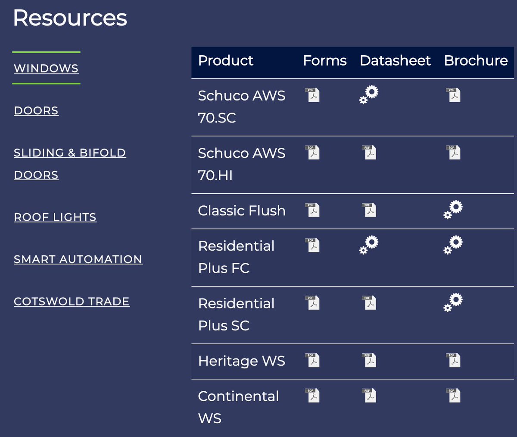Go to the Roof Lights category
This screenshot has width=517, height=437.
point(55,217)
